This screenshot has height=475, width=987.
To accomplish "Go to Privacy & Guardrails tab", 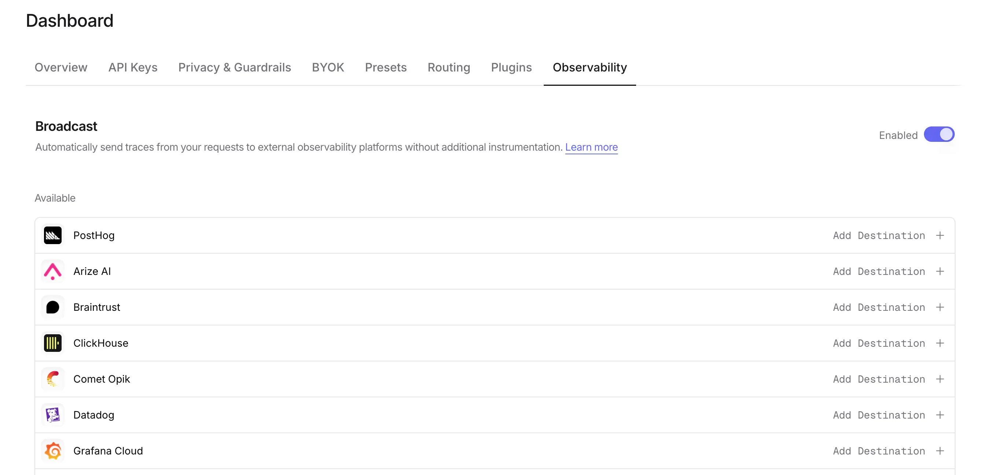I will [235, 67].
